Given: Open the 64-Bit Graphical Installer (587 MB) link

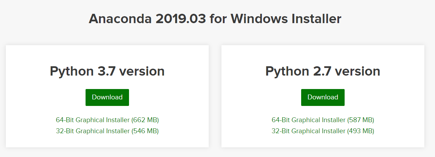Looking at the screenshot, I should coord(323,120).
